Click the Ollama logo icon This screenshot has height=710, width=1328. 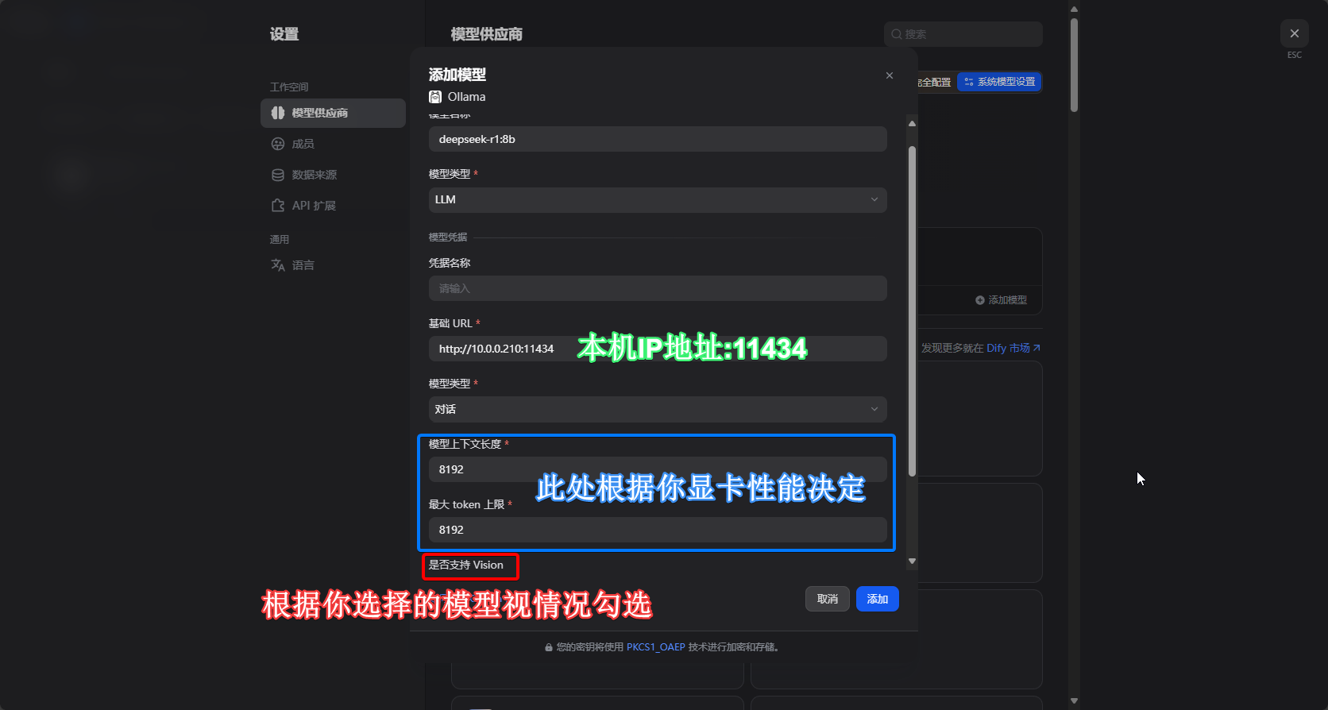[435, 97]
